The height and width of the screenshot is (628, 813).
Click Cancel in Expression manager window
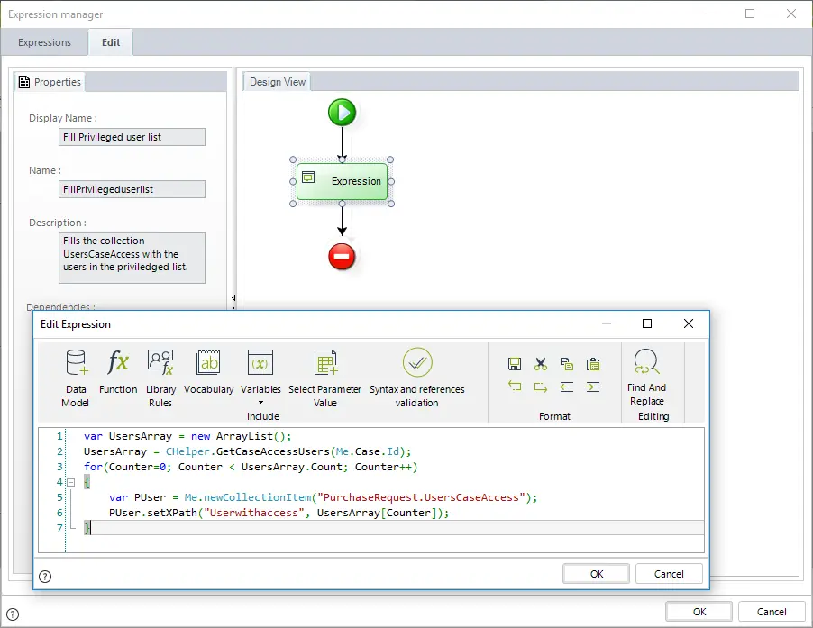(x=772, y=612)
